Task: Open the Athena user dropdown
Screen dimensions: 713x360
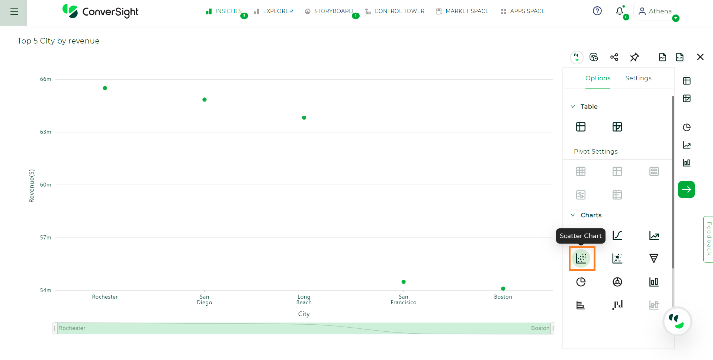Action: [x=655, y=12]
